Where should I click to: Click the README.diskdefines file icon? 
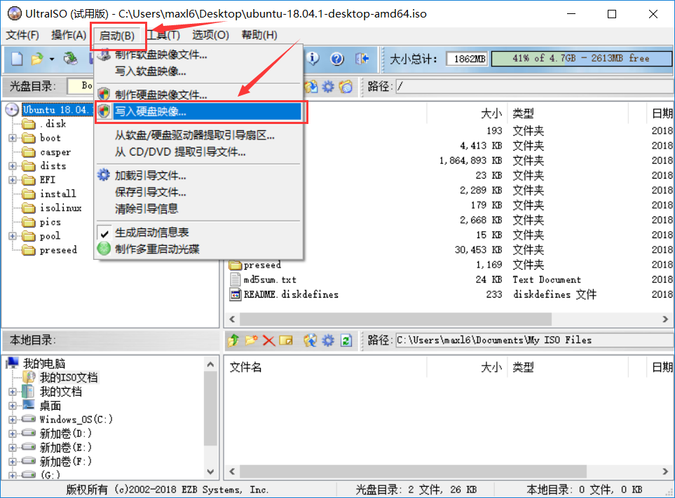(x=235, y=295)
